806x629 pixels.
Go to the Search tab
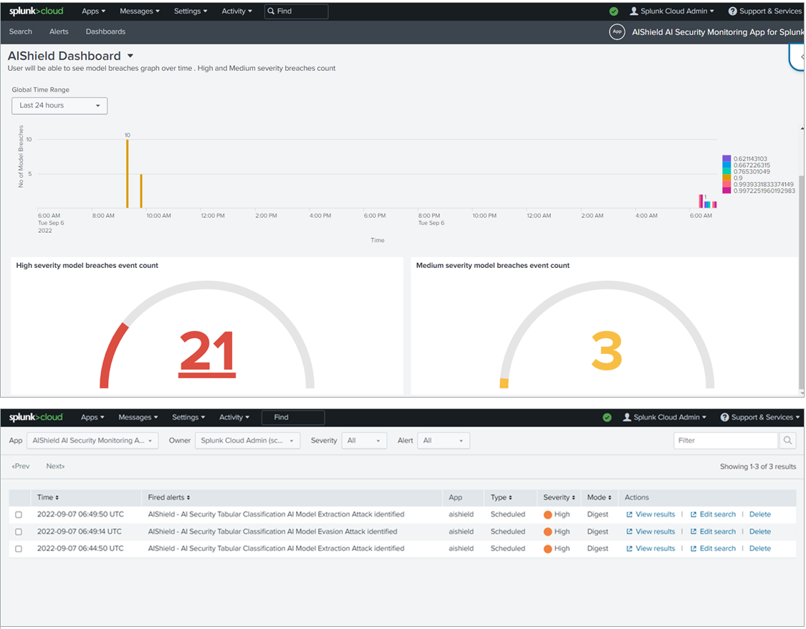21,32
